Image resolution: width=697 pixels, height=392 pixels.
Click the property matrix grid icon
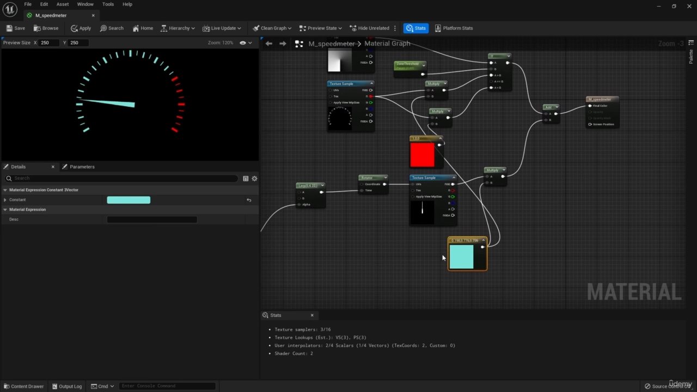click(x=246, y=179)
